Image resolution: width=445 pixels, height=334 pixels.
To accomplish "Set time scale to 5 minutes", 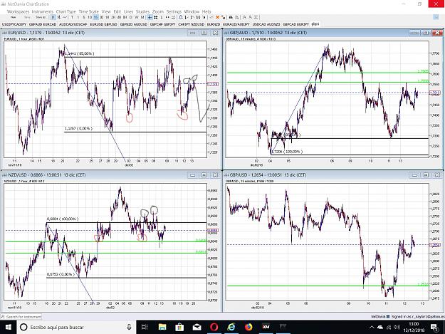I will pyautogui.click(x=84, y=17).
